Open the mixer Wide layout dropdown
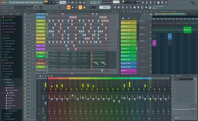This screenshot has width=198, height=121. (54, 76)
